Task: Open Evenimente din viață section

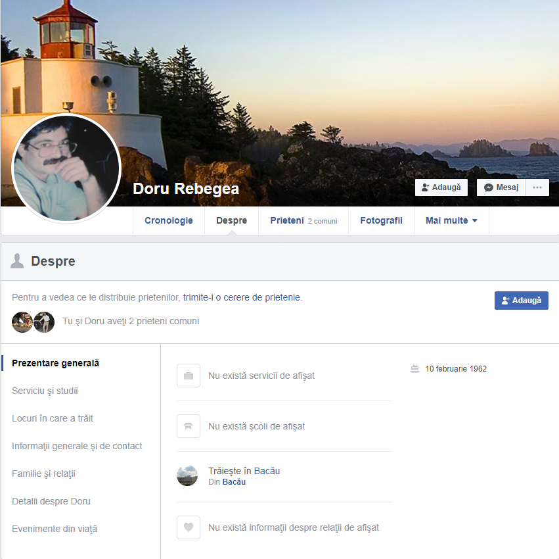Action: pos(55,529)
